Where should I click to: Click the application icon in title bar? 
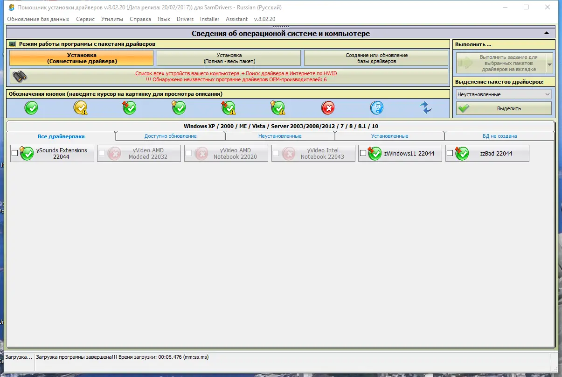pos(11,7)
